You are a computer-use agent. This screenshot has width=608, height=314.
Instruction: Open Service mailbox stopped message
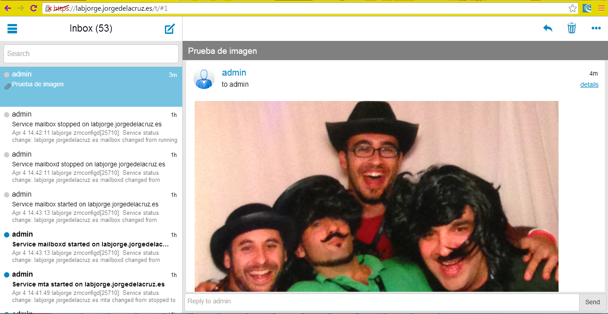pos(91,127)
